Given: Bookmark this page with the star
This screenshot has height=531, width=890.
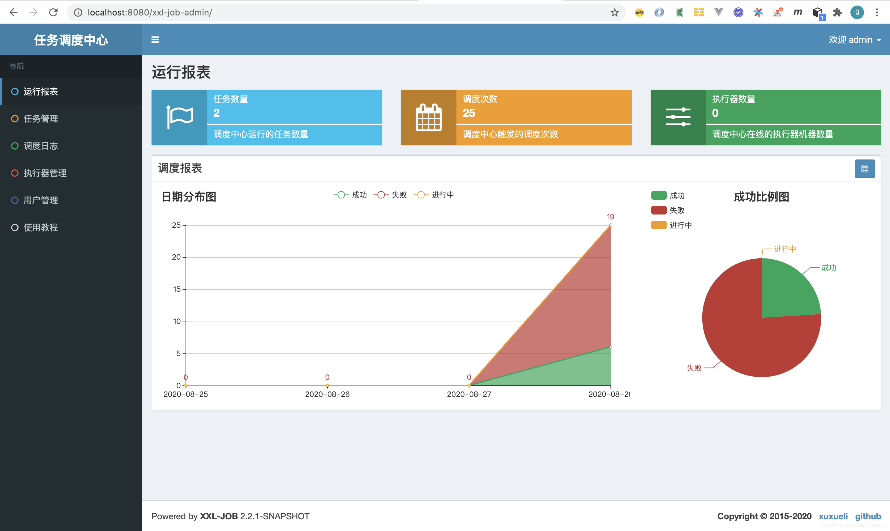Looking at the screenshot, I should point(614,13).
